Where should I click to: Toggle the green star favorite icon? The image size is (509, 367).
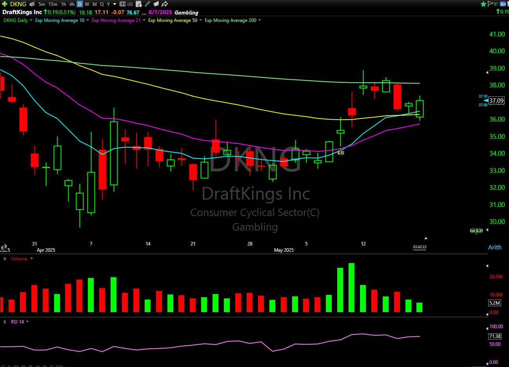pos(484,4)
